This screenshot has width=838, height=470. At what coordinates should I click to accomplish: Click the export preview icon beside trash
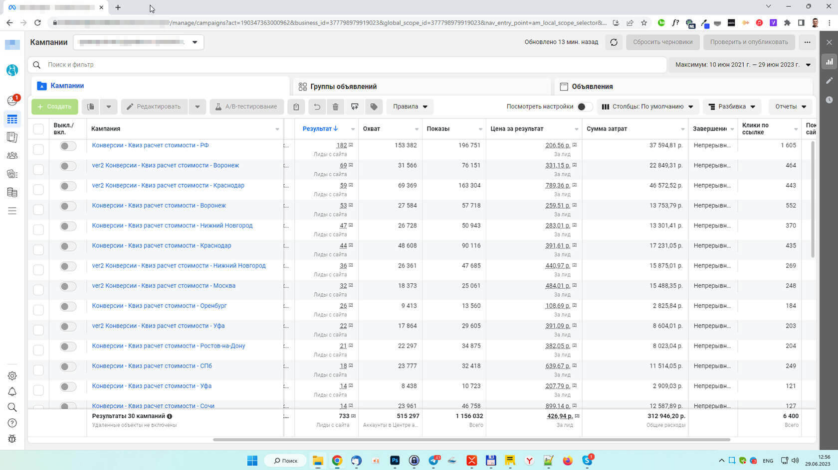pyautogui.click(x=355, y=107)
